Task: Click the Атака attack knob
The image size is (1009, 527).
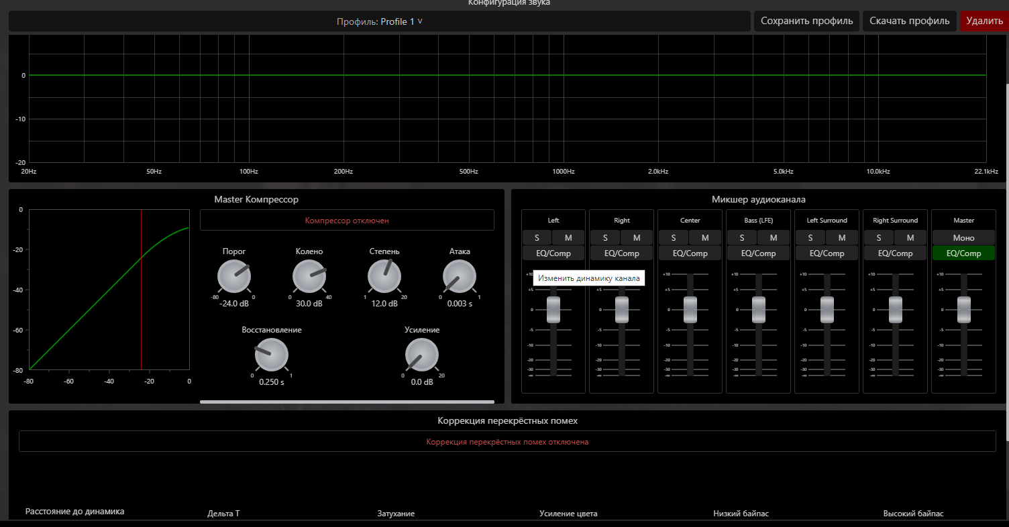Action: (x=460, y=277)
